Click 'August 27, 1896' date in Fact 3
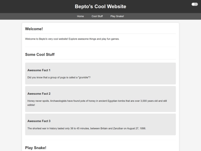The height and width of the screenshot is (151, 201). pyautogui.click(x=136, y=128)
